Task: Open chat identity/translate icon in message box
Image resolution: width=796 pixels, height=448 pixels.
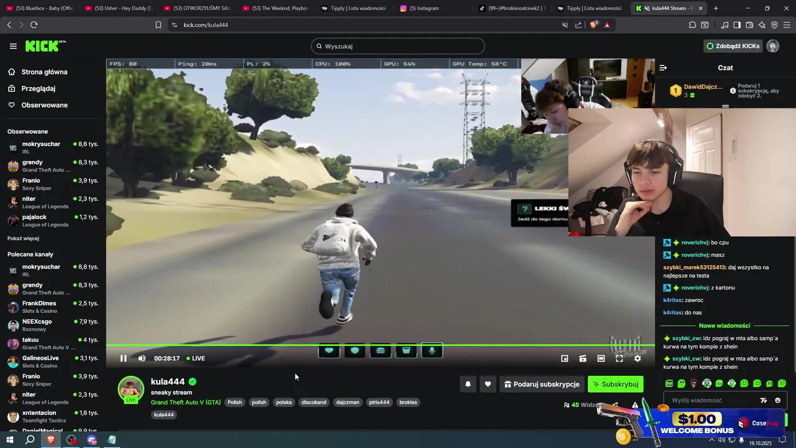Action: [764, 401]
